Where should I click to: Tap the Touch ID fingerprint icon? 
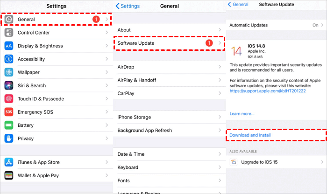(x=9, y=99)
